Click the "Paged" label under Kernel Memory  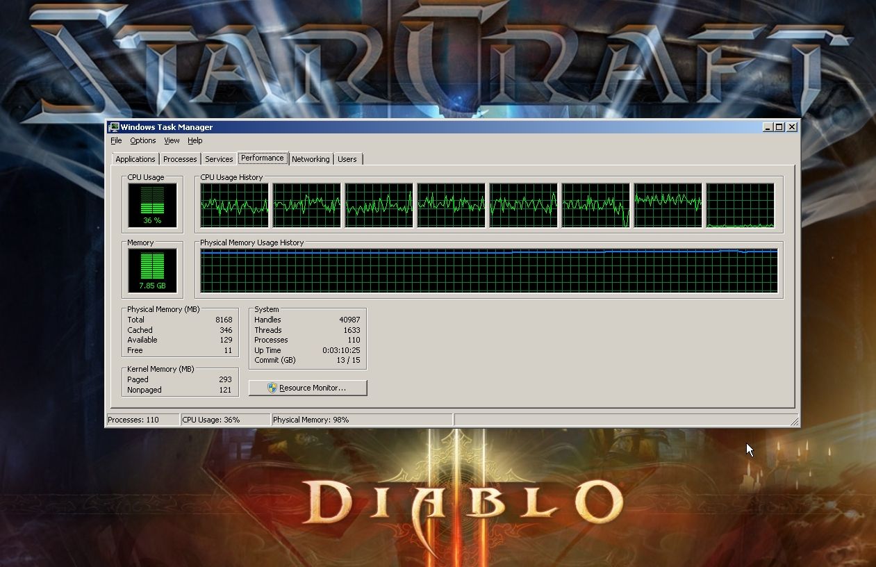coord(138,379)
